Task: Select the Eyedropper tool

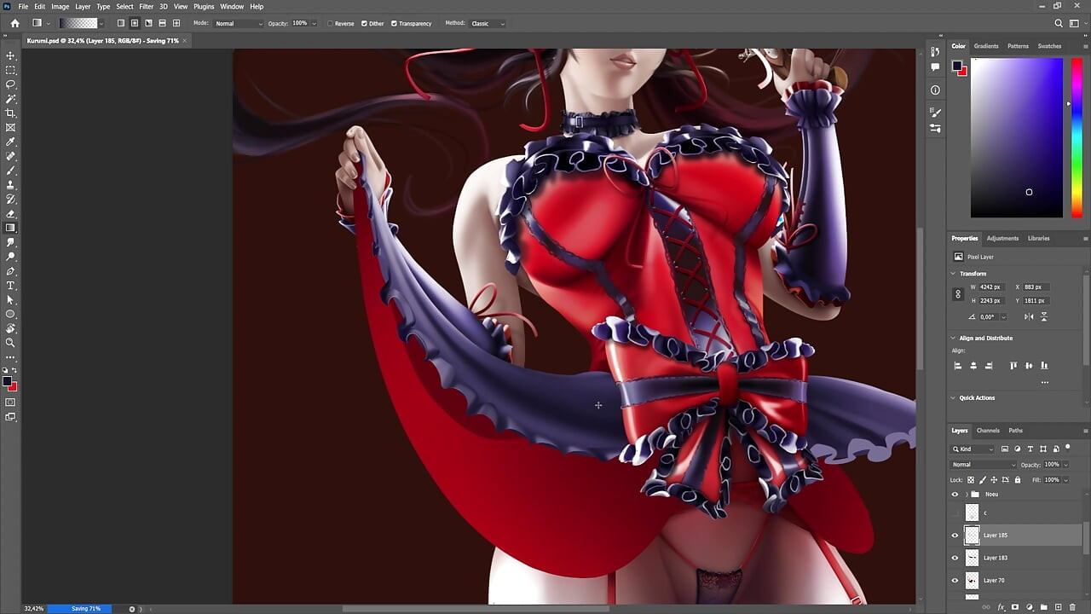Action: 11,142
